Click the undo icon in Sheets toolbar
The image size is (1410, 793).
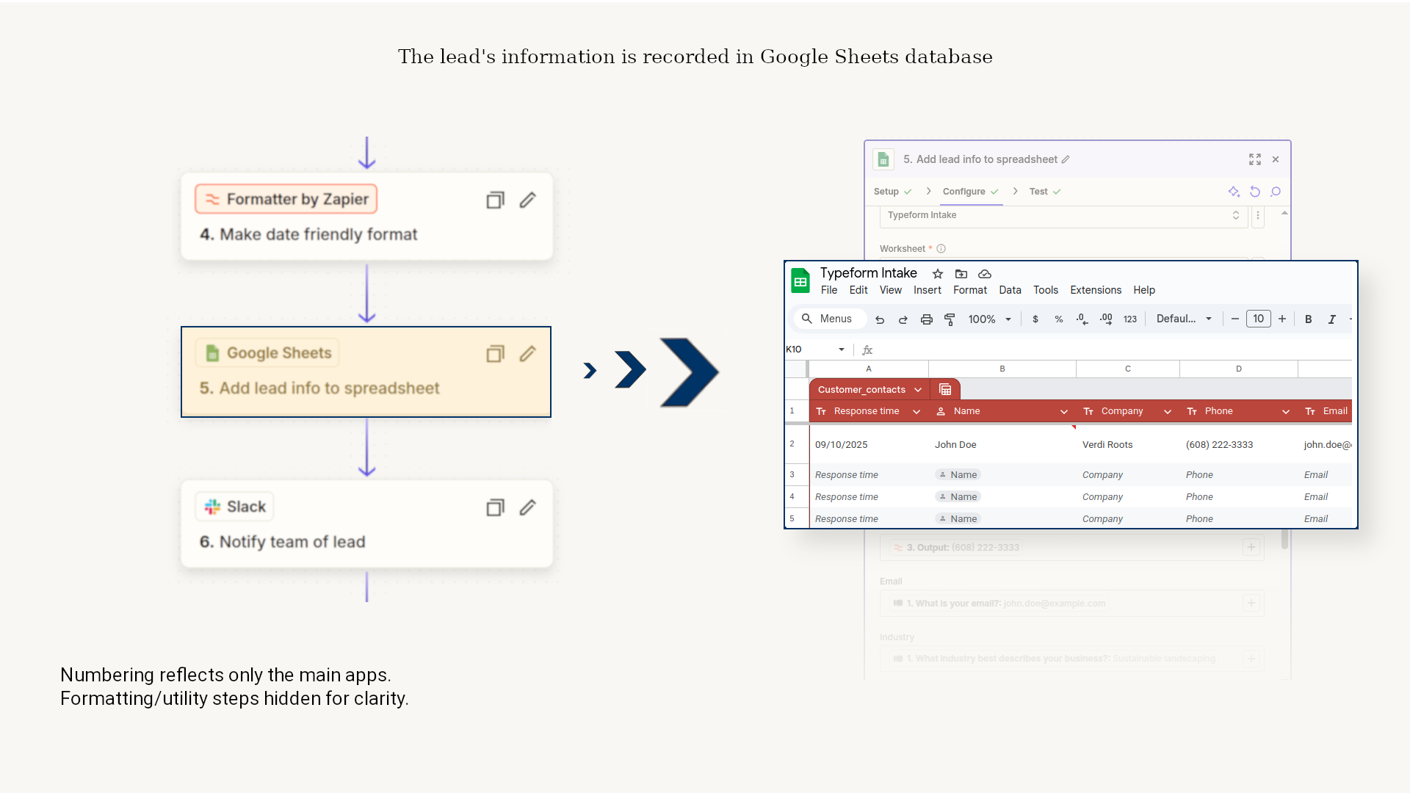(880, 319)
